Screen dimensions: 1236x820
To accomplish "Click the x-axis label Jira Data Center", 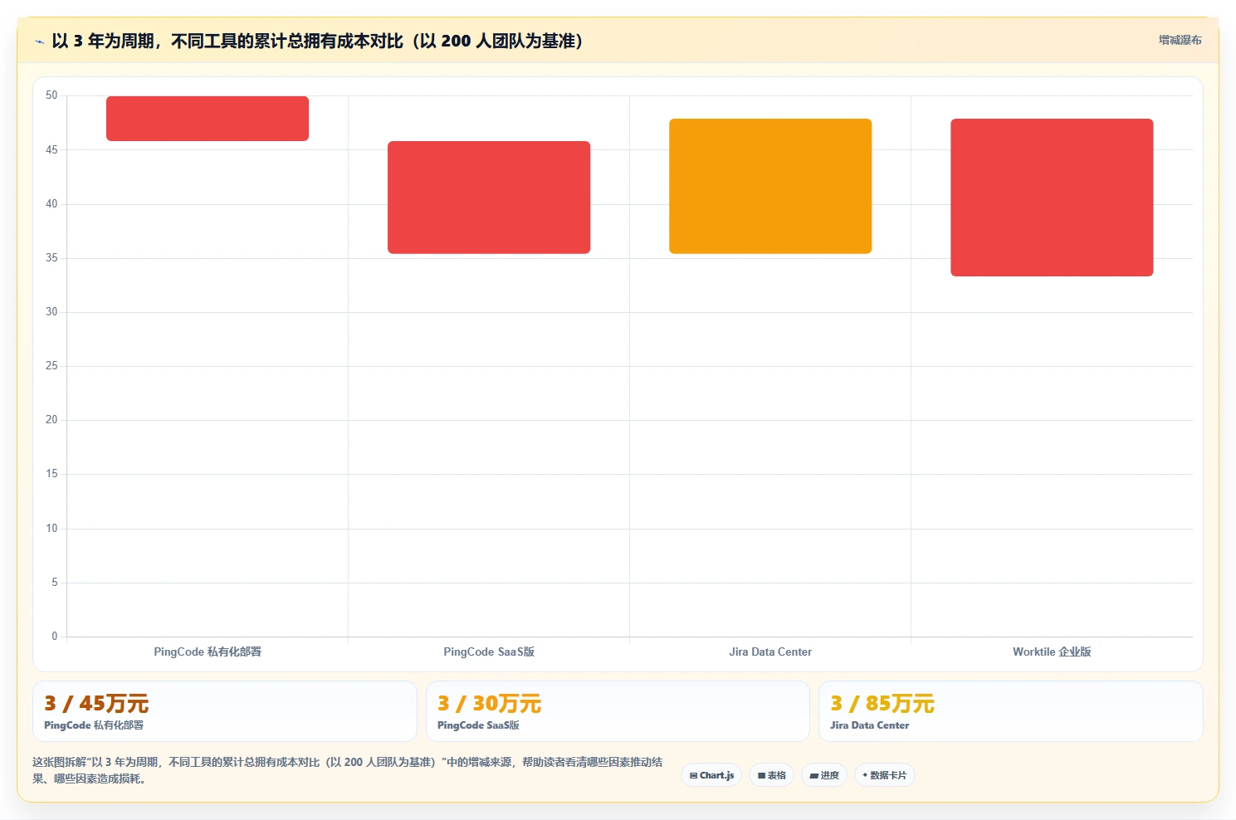I will [x=770, y=652].
